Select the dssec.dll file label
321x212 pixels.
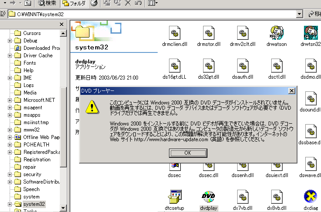point(209,175)
